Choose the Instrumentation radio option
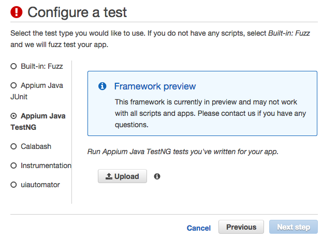 (13, 165)
